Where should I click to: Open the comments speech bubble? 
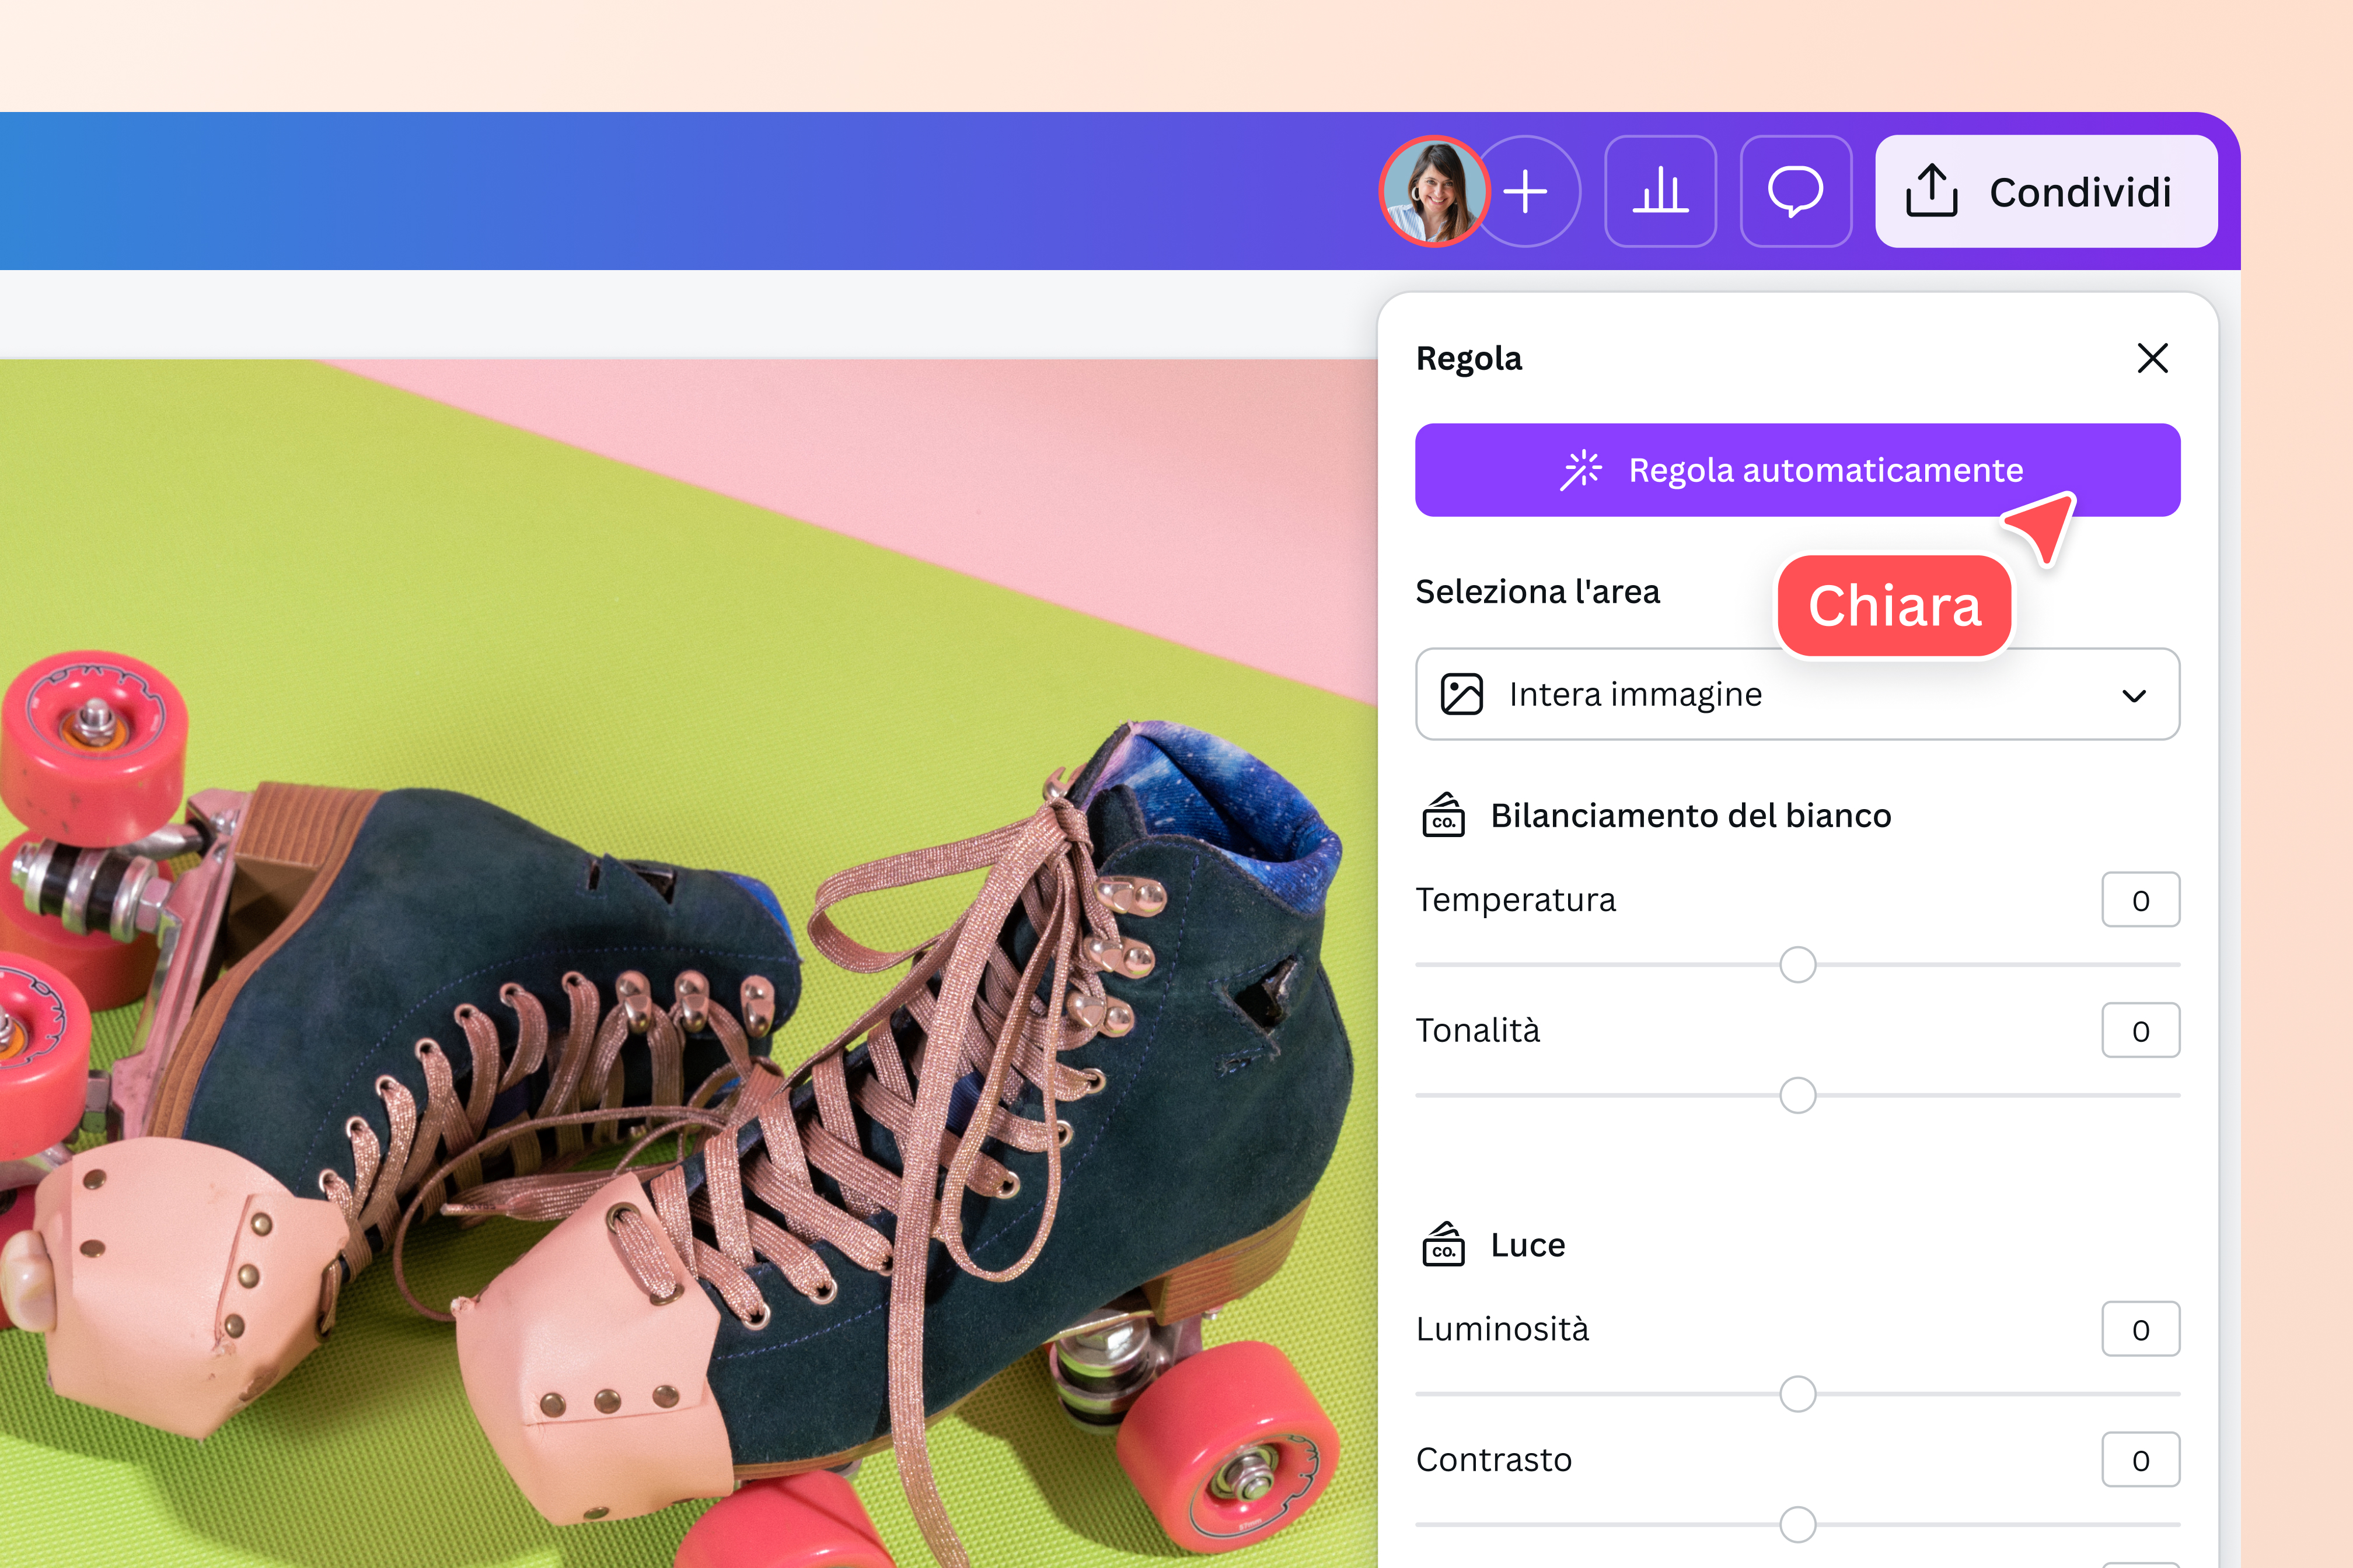(x=1796, y=191)
